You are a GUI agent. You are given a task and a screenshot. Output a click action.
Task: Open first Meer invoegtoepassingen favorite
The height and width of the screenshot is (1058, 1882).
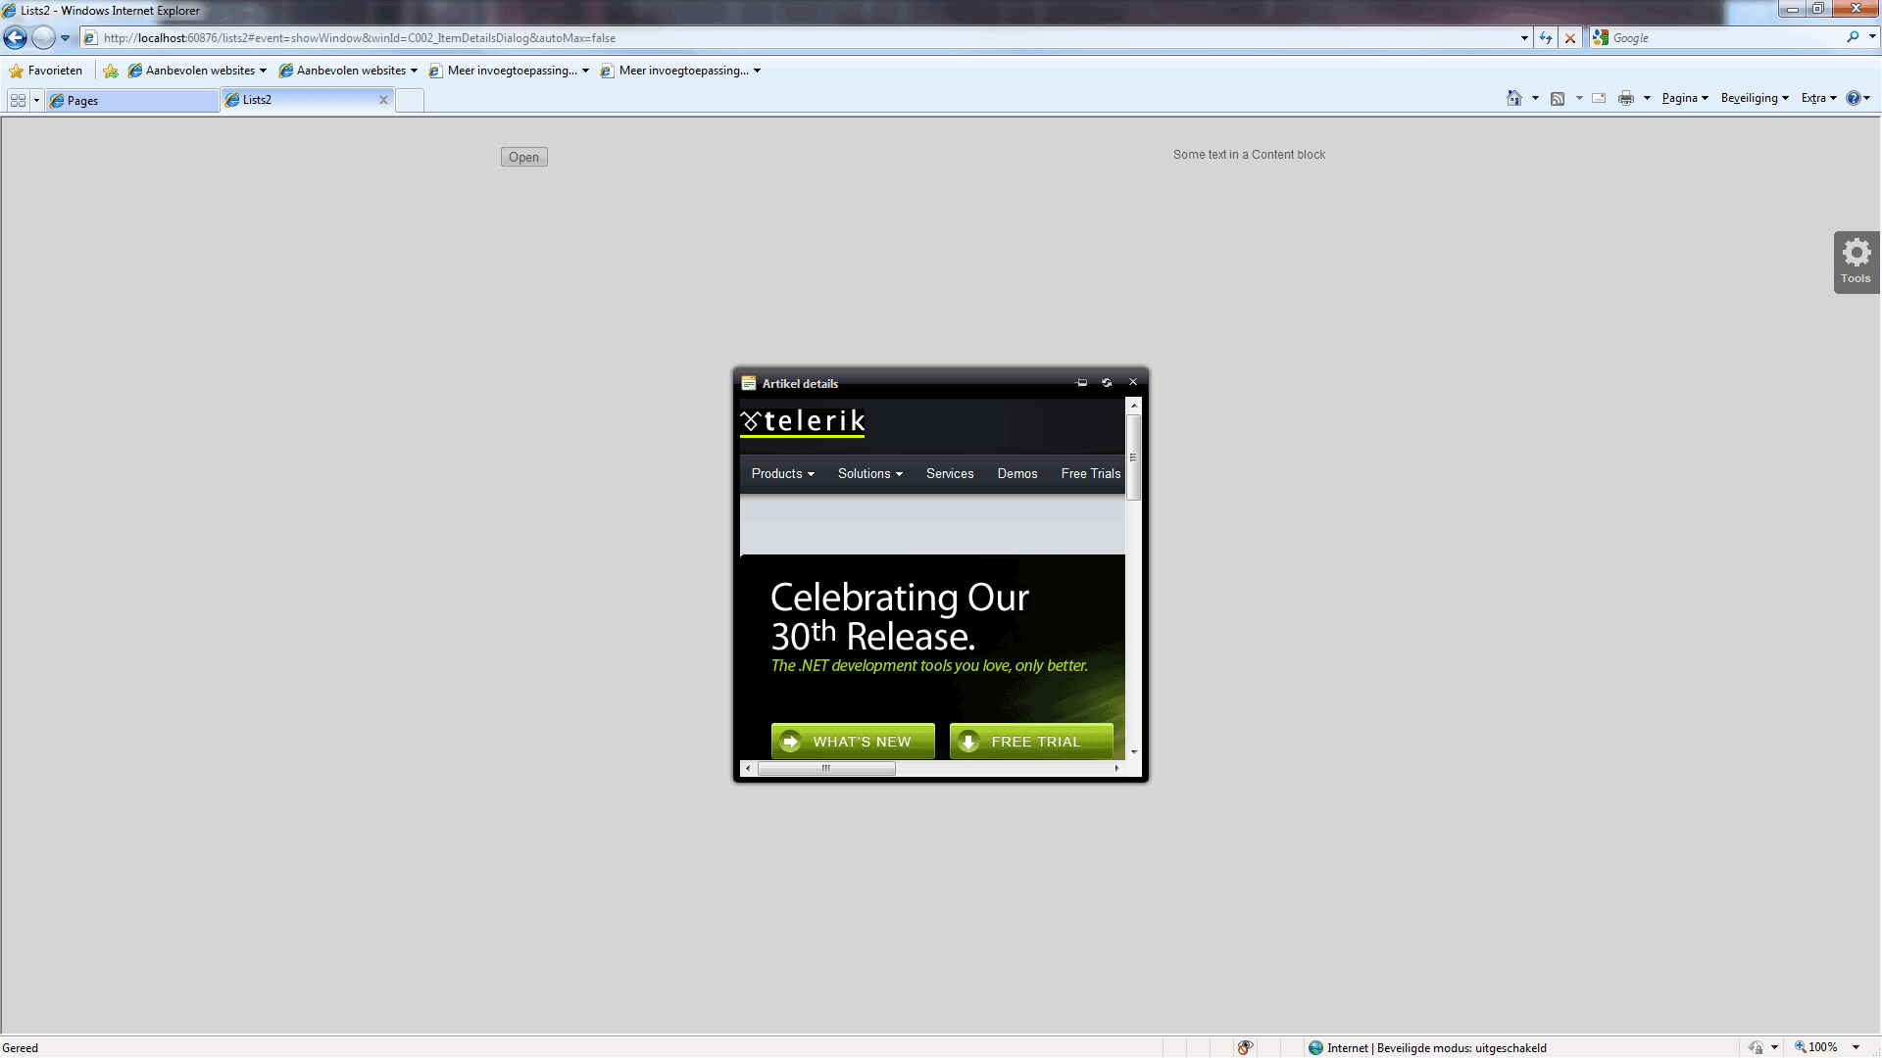(x=510, y=71)
